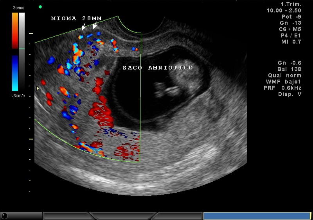Click the green probe orientation dot
313x220 pixels.
click(x=40, y=7)
